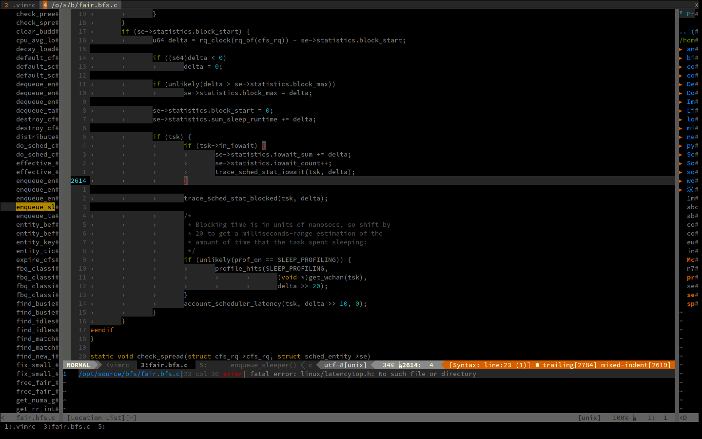Click the enqueue_sleeper() function name in the statusline
This screenshot has height=439, width=702.
point(263,365)
